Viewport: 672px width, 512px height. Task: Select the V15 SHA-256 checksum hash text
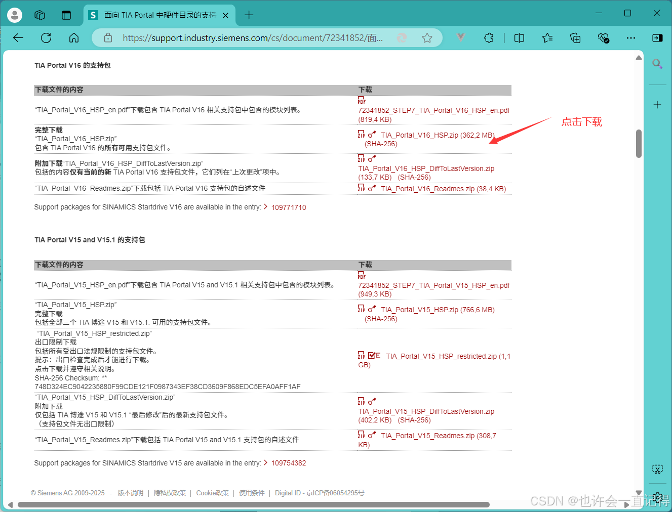[x=168, y=387]
